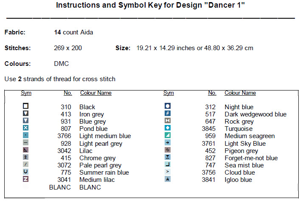Click the Rock grey 647 symbol

coord(168,121)
